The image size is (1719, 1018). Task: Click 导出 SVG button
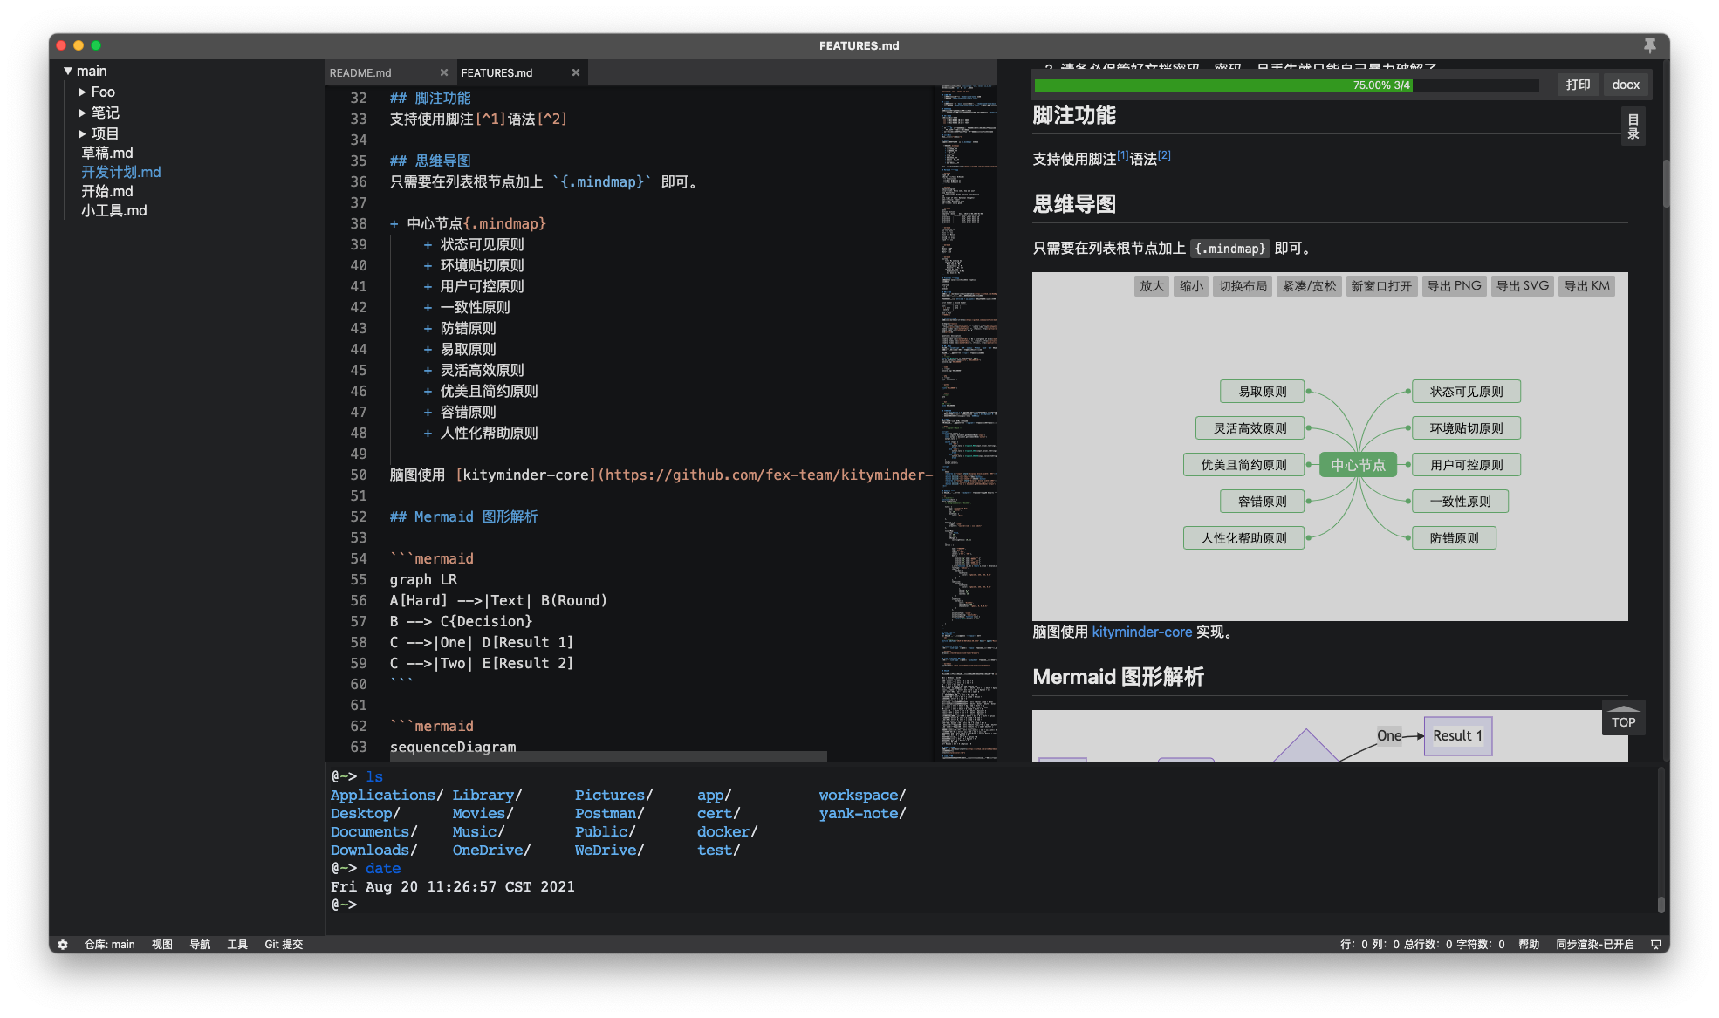(x=1523, y=286)
